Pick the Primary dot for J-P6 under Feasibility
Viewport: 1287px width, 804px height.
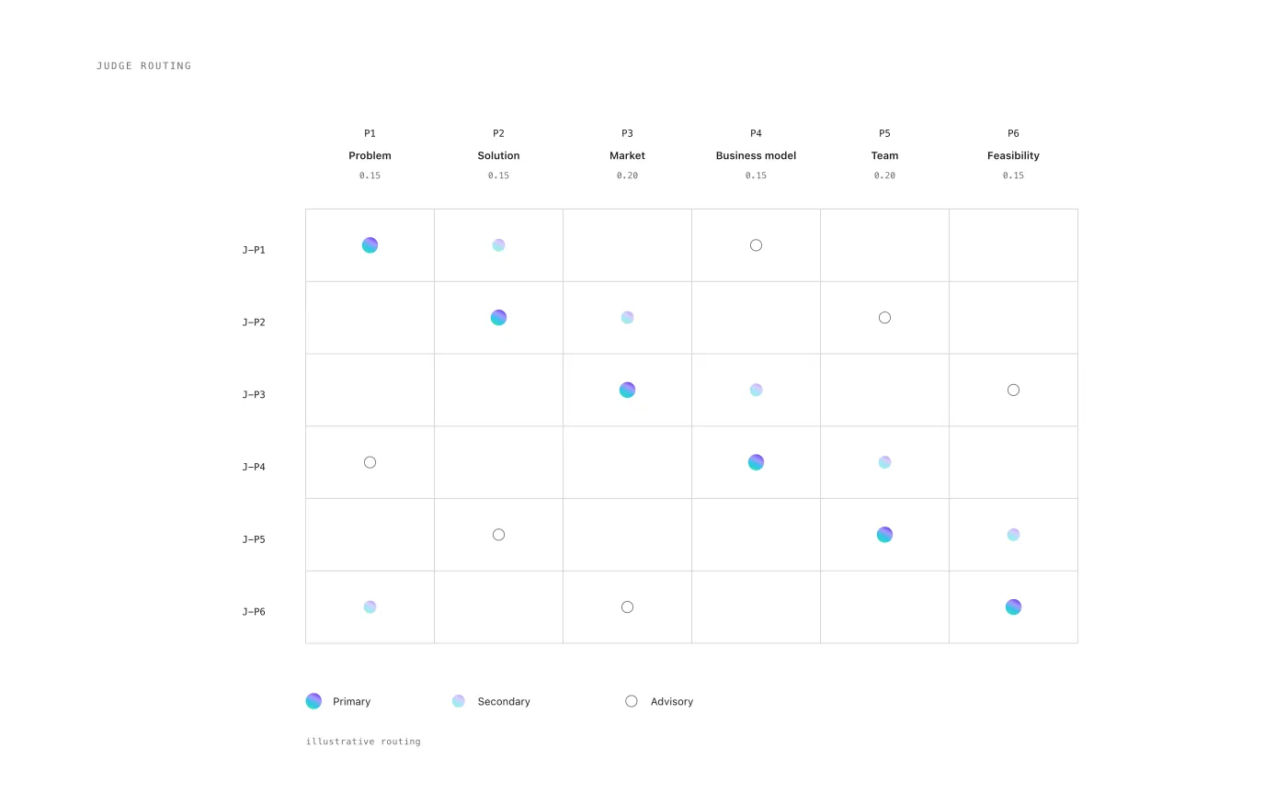click(x=1013, y=607)
